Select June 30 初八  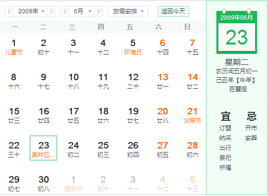43,184
